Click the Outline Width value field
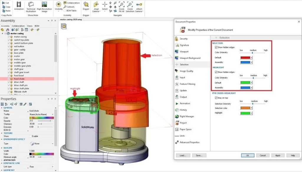Image resolution: width=302 pixels, height=172 pixels. click(41, 151)
